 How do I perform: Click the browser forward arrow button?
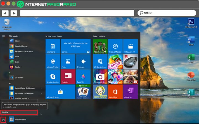14,13
